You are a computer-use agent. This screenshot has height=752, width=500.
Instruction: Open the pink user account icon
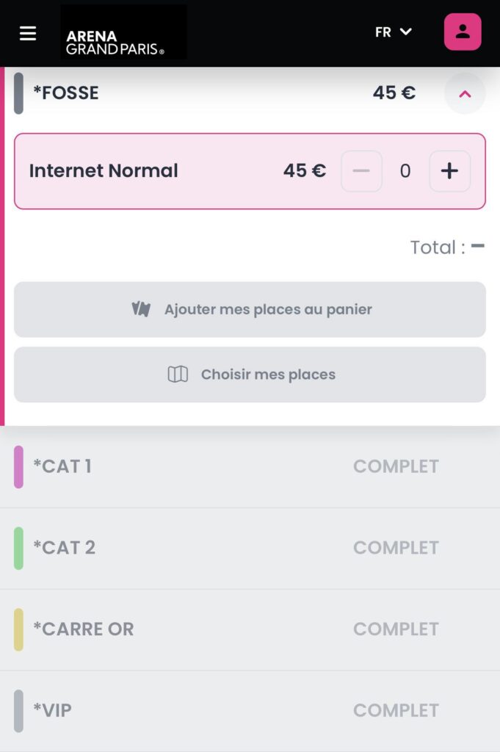(x=463, y=32)
